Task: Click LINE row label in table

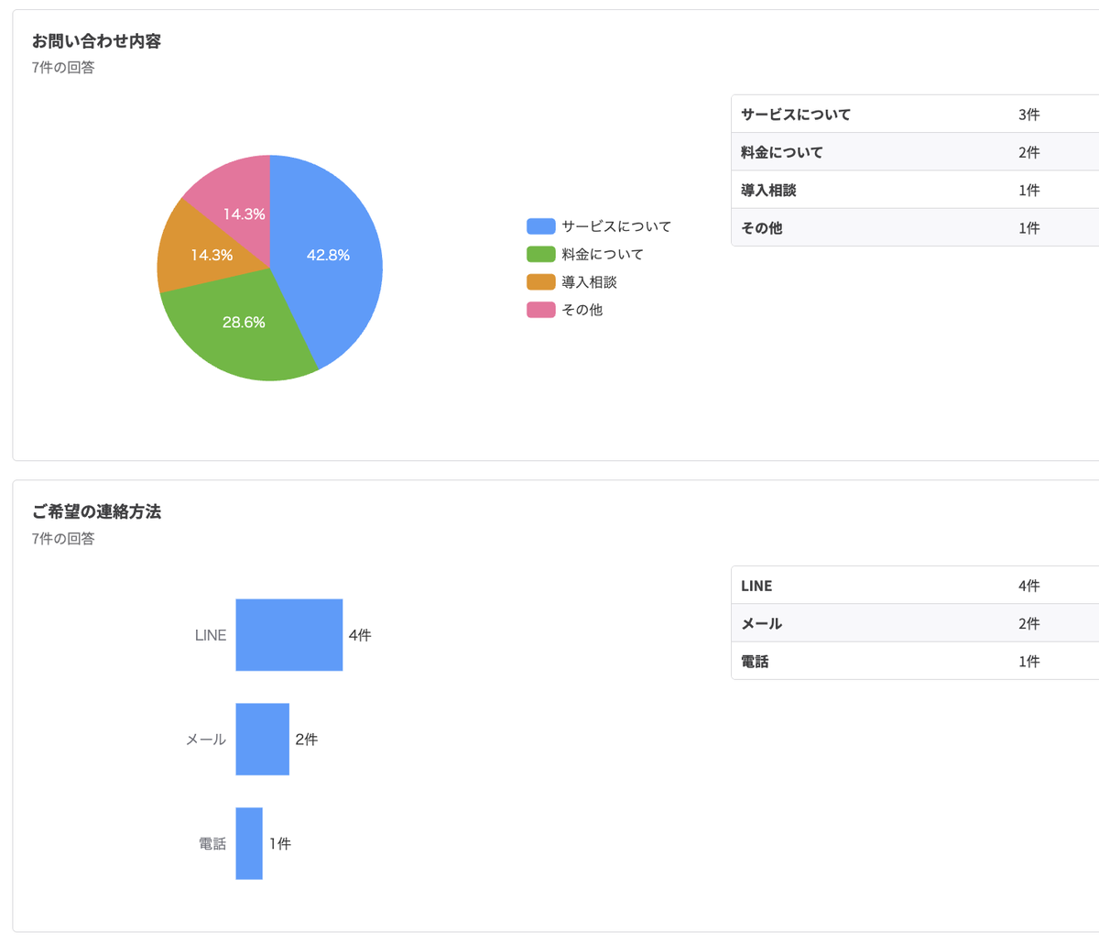Action: 756,586
